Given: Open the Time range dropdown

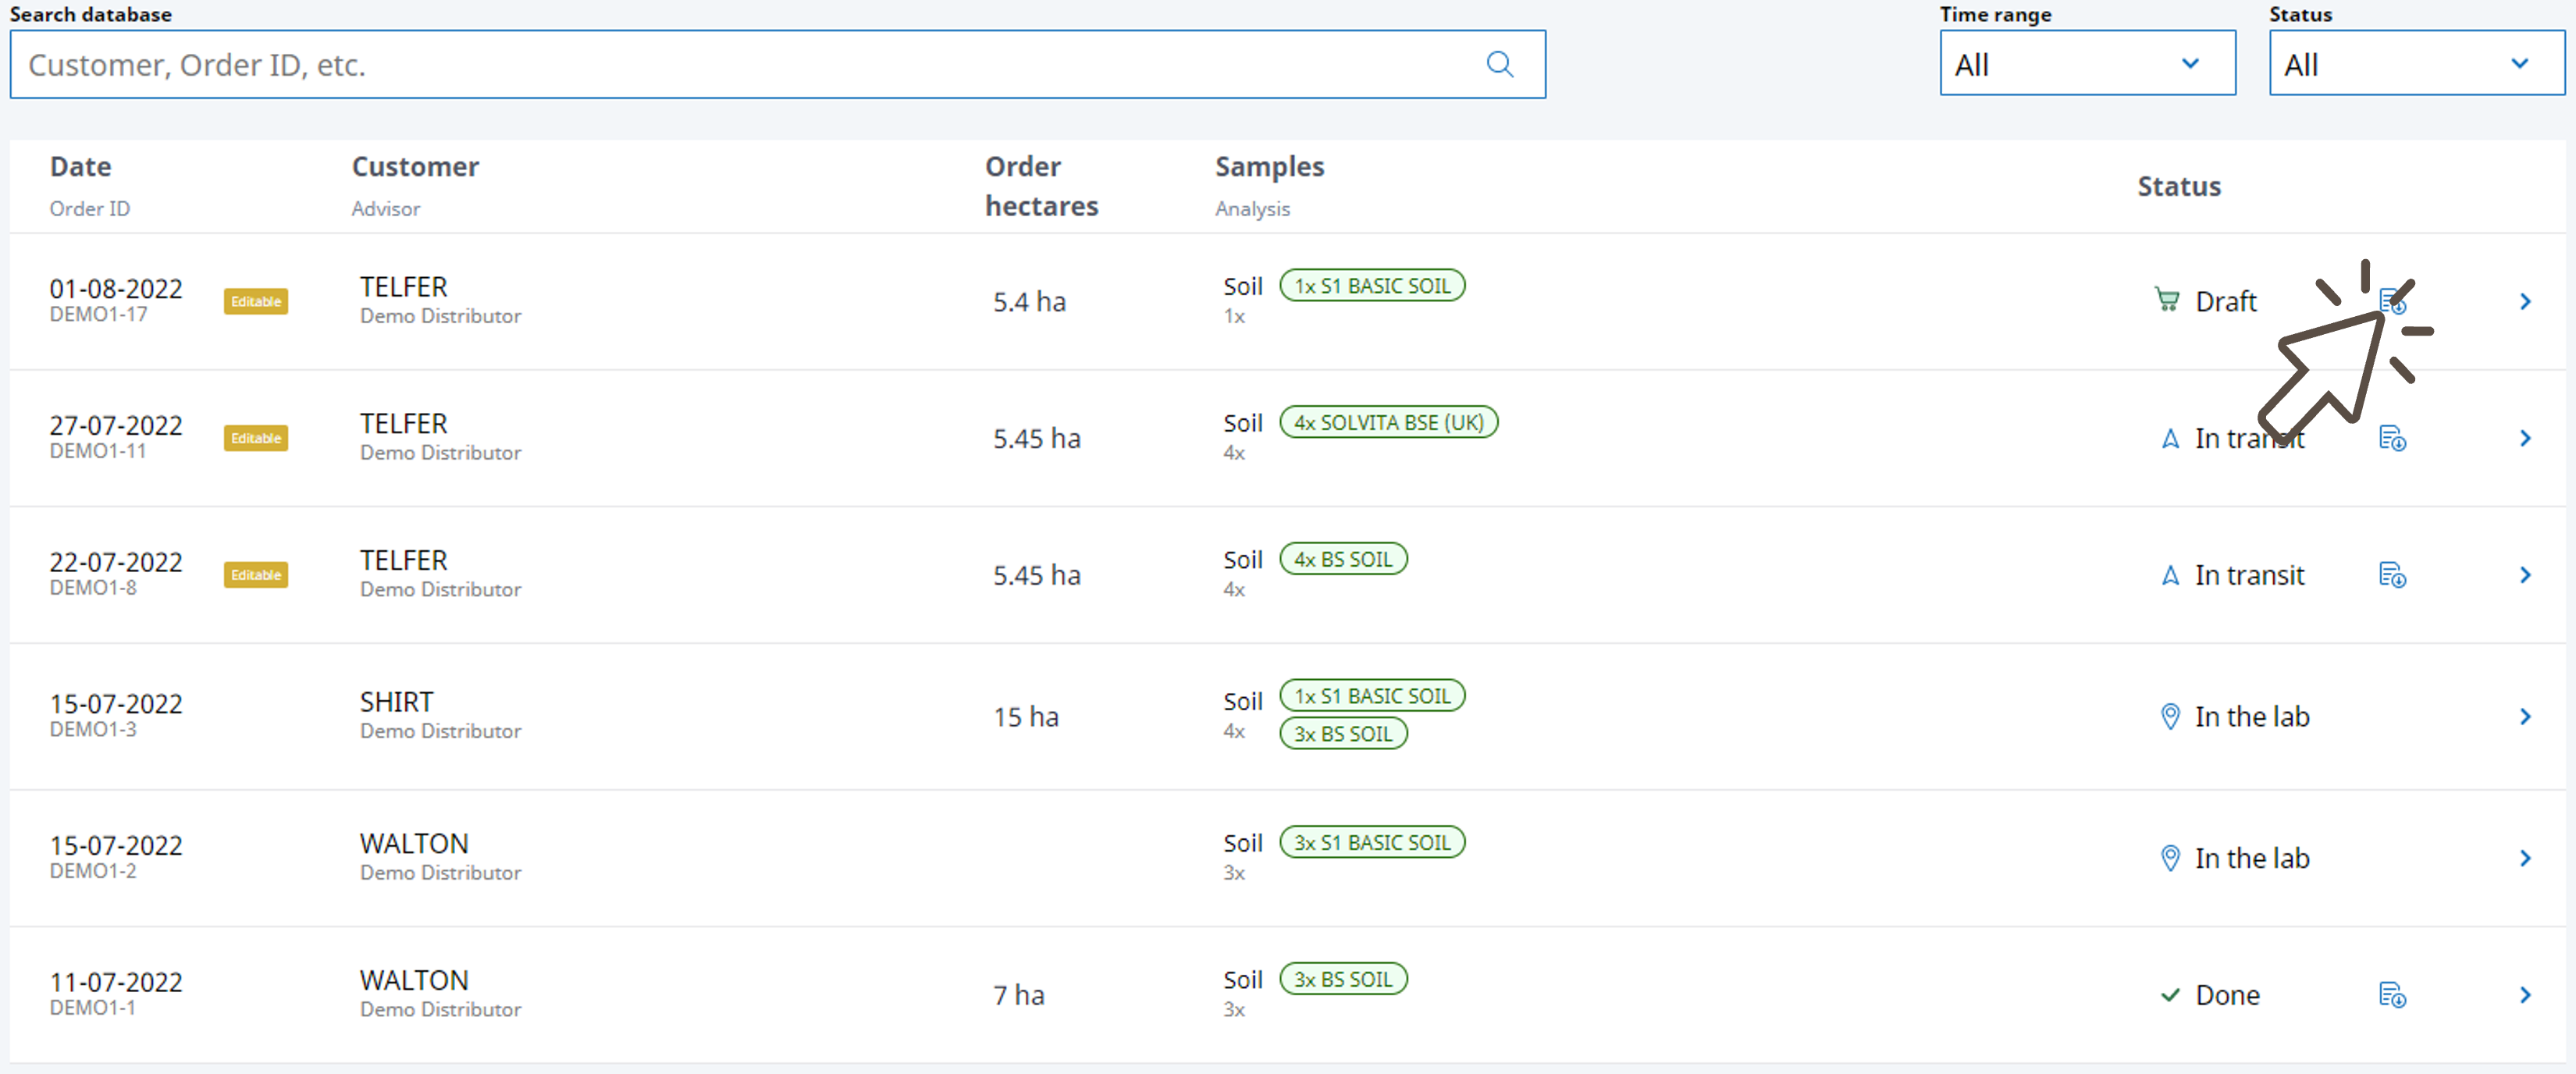Looking at the screenshot, I should (x=2087, y=64).
